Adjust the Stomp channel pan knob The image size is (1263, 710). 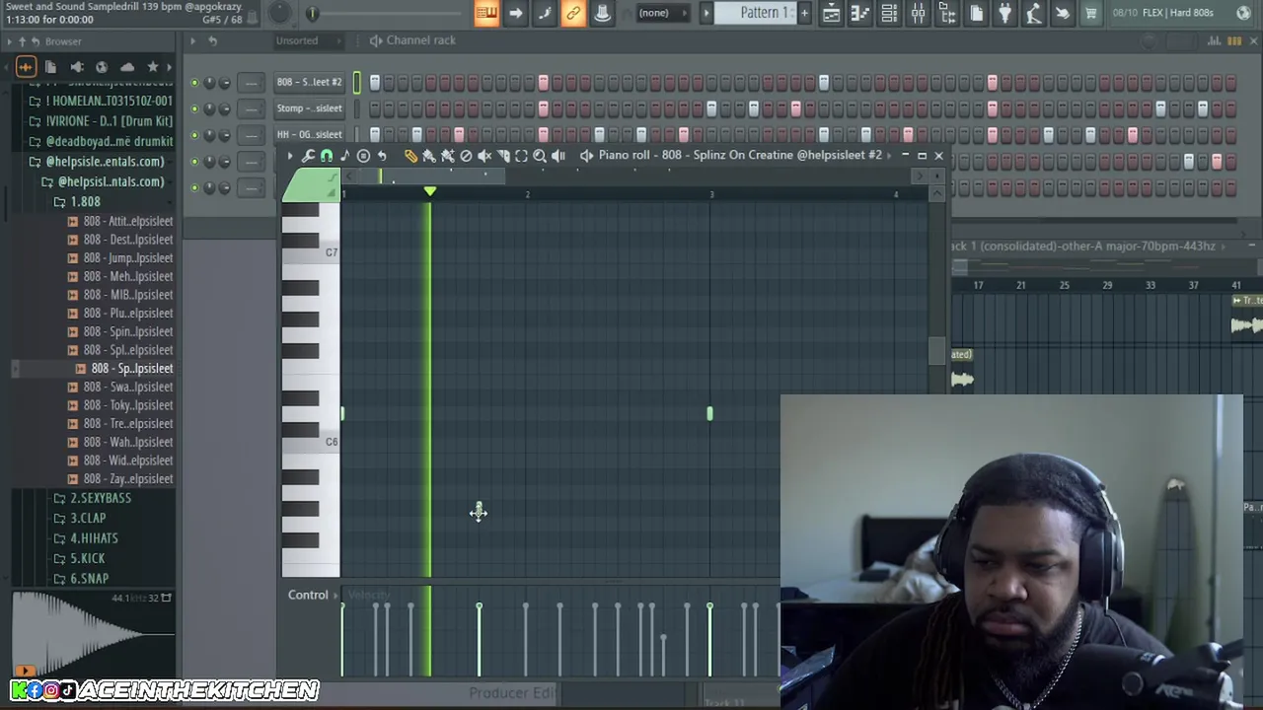209,108
